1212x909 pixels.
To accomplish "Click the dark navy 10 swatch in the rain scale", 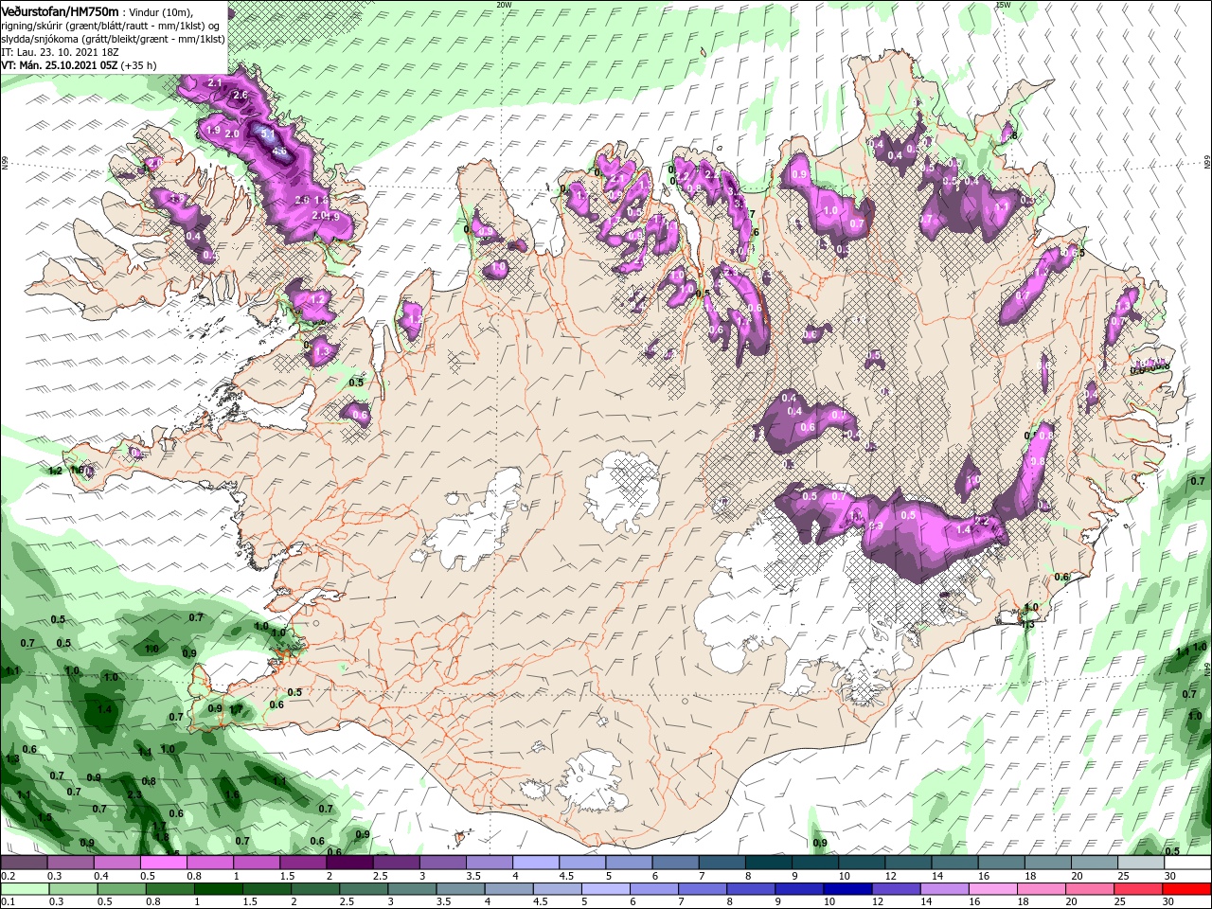I will pyautogui.click(x=846, y=889).
